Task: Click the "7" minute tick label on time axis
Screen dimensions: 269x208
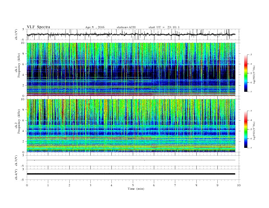Action: tap(175, 185)
